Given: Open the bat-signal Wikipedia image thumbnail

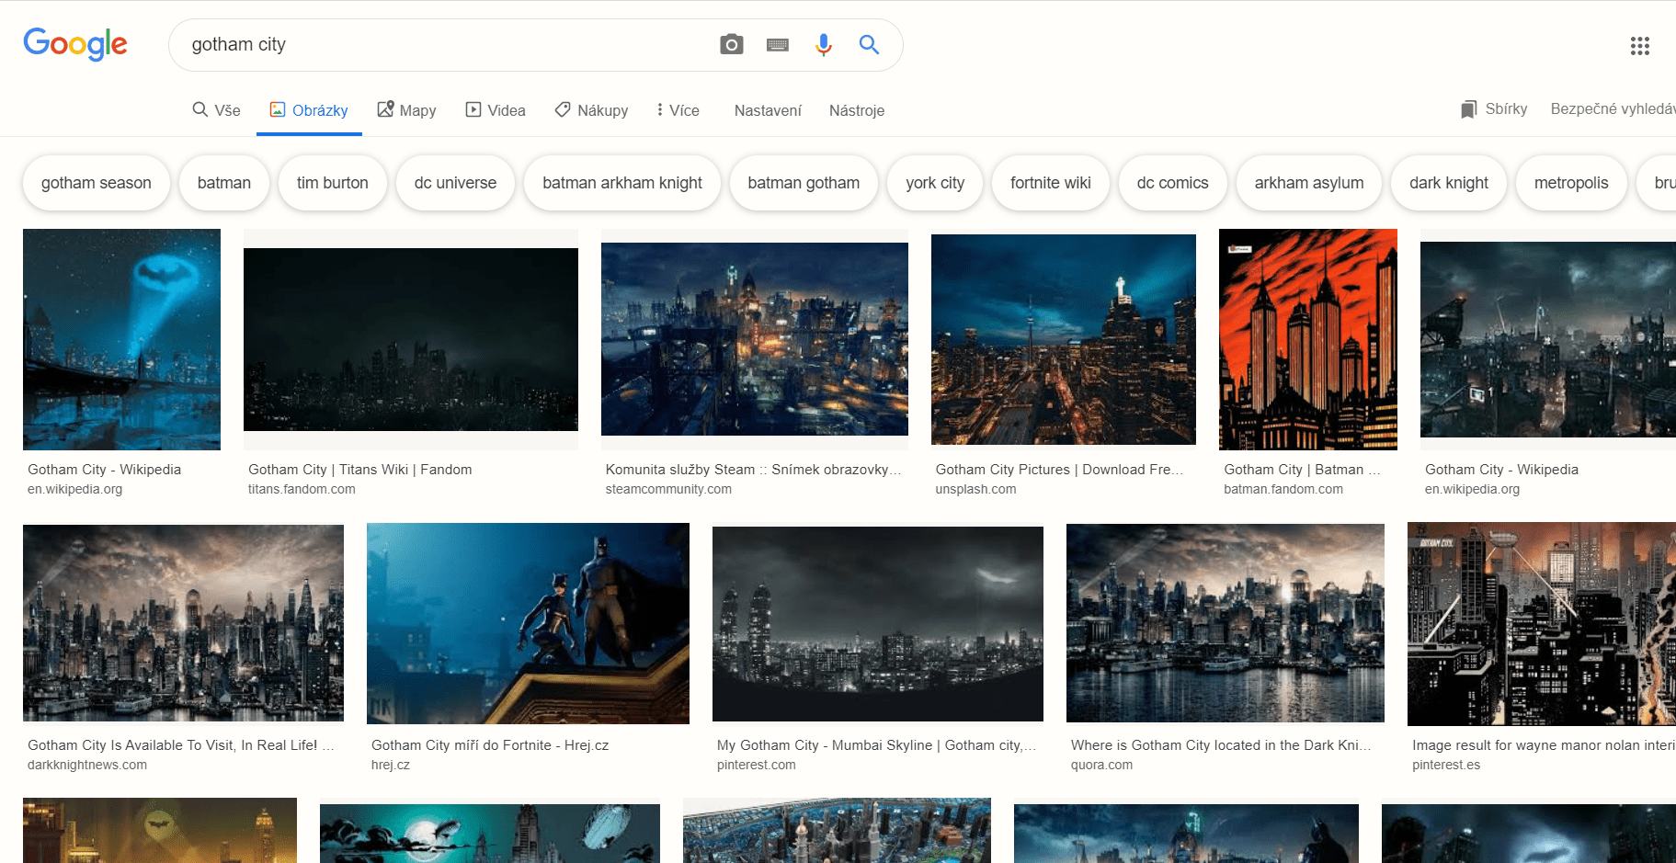Looking at the screenshot, I should [x=121, y=339].
